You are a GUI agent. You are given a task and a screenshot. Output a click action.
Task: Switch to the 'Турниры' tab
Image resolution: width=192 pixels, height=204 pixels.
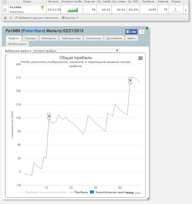click(30, 38)
